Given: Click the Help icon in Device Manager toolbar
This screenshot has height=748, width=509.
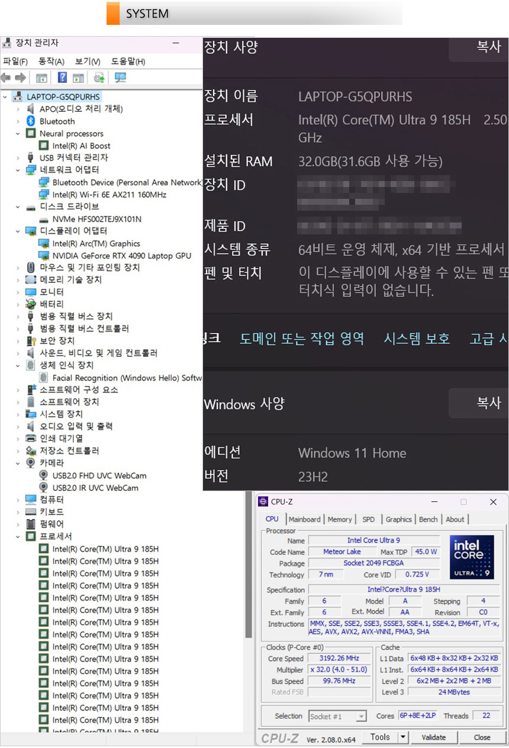Looking at the screenshot, I should pos(62,78).
